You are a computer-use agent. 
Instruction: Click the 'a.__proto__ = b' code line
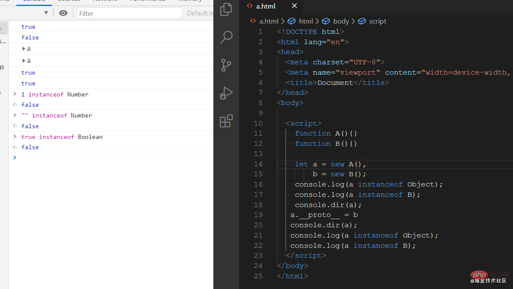(x=324, y=215)
